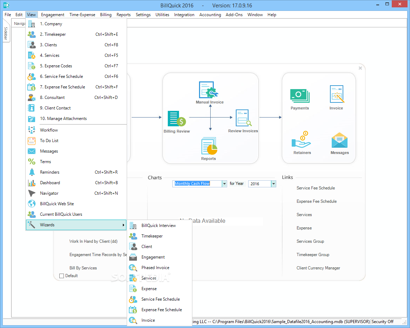The width and height of the screenshot is (410, 328).
Task: Open the Invoice wizard icon in workflow
Action: (337, 94)
